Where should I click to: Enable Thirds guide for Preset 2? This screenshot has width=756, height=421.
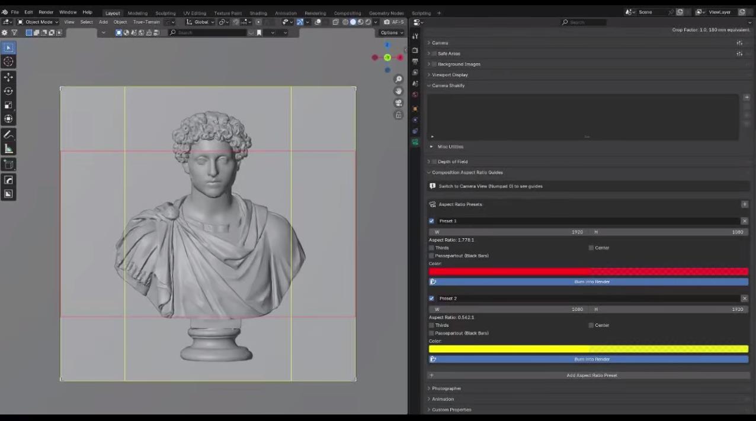click(432, 325)
